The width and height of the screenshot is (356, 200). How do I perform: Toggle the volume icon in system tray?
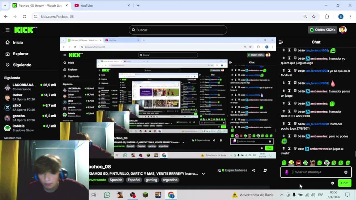(313, 195)
